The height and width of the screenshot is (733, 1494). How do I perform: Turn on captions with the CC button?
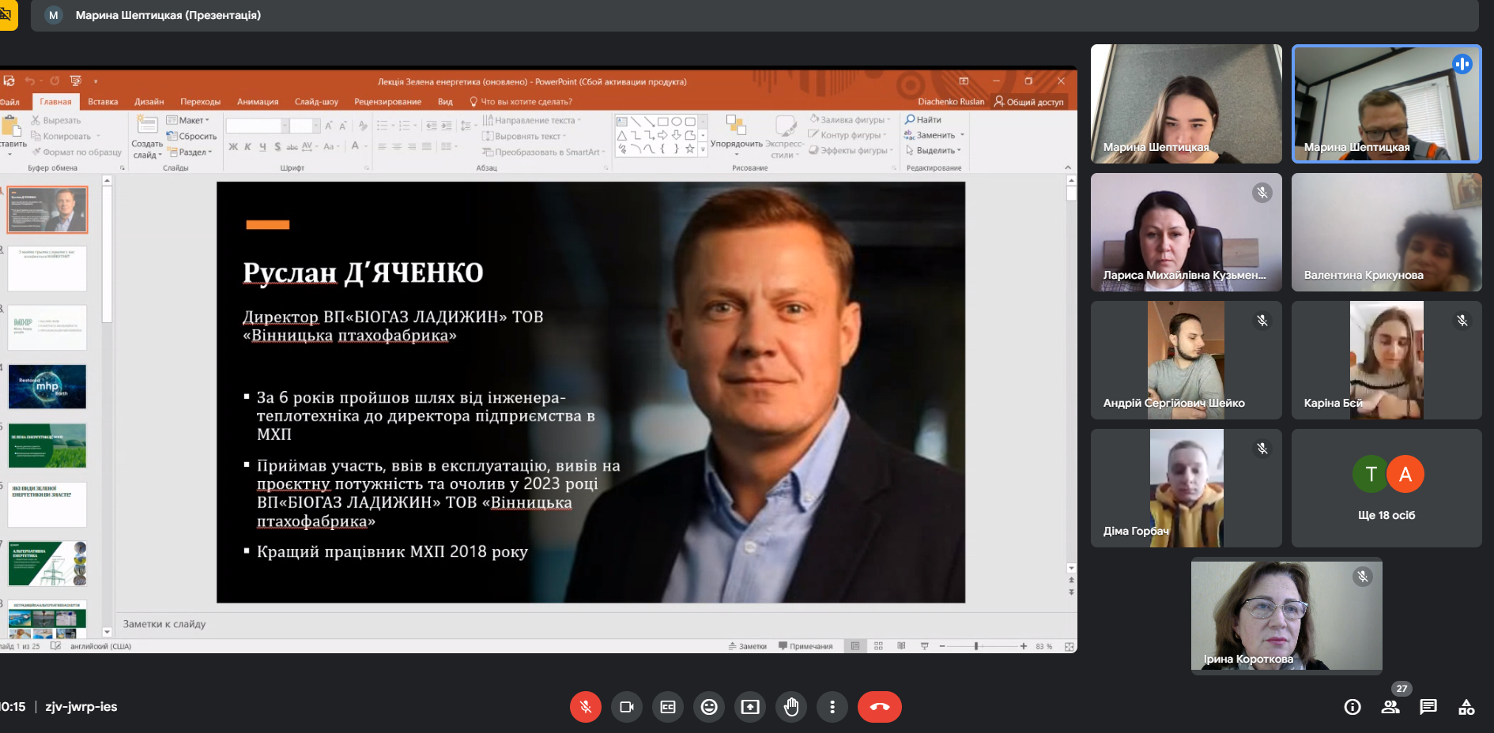pyautogui.click(x=668, y=707)
